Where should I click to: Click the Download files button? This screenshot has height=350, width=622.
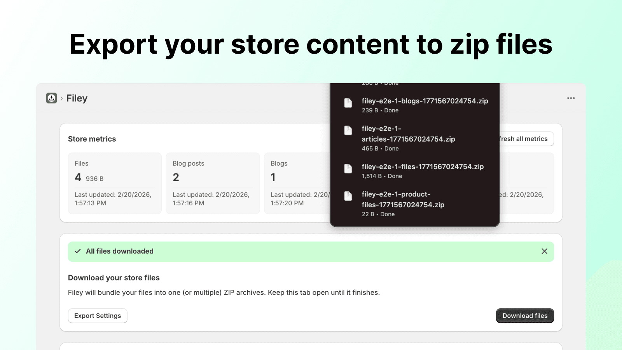tap(525, 316)
